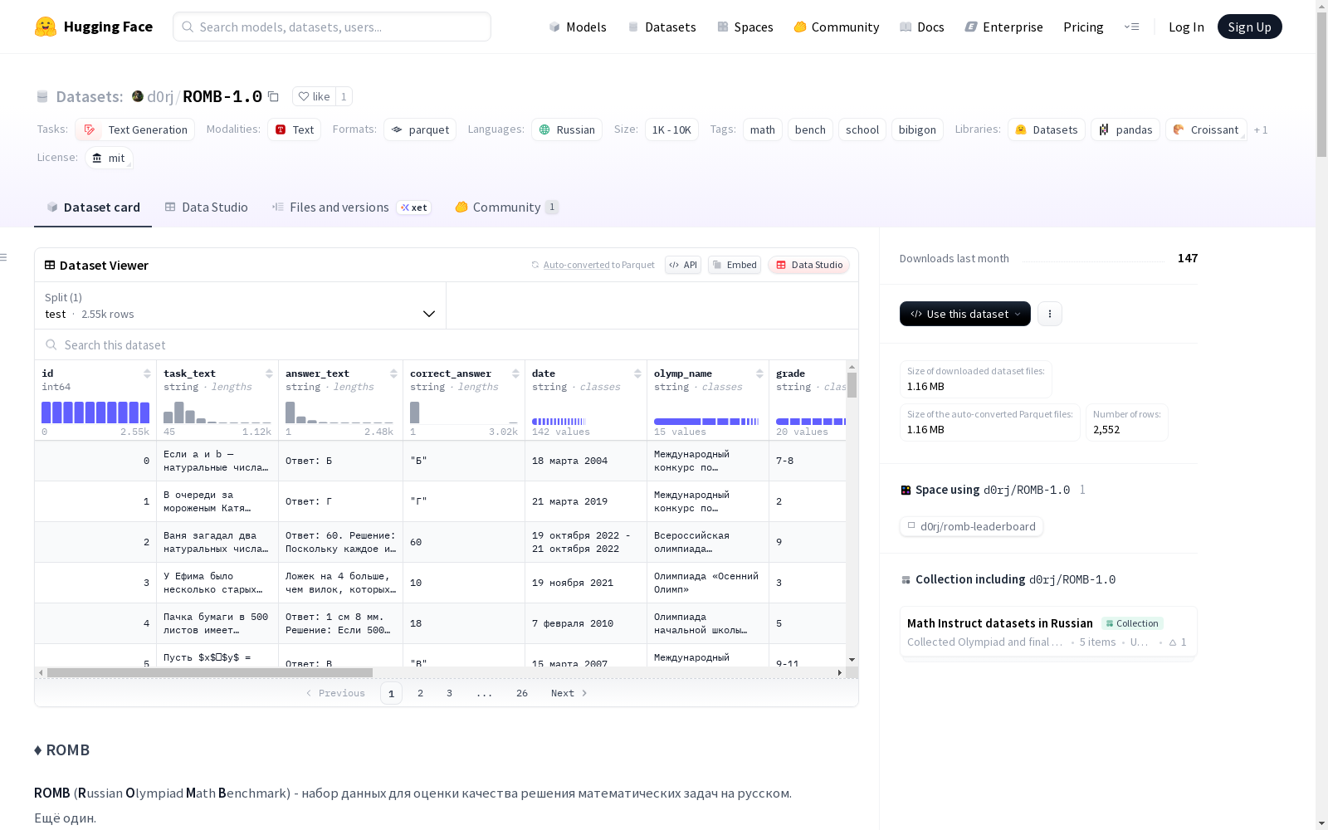Open the Datasets menu item
The image size is (1328, 830).
pyautogui.click(x=662, y=27)
